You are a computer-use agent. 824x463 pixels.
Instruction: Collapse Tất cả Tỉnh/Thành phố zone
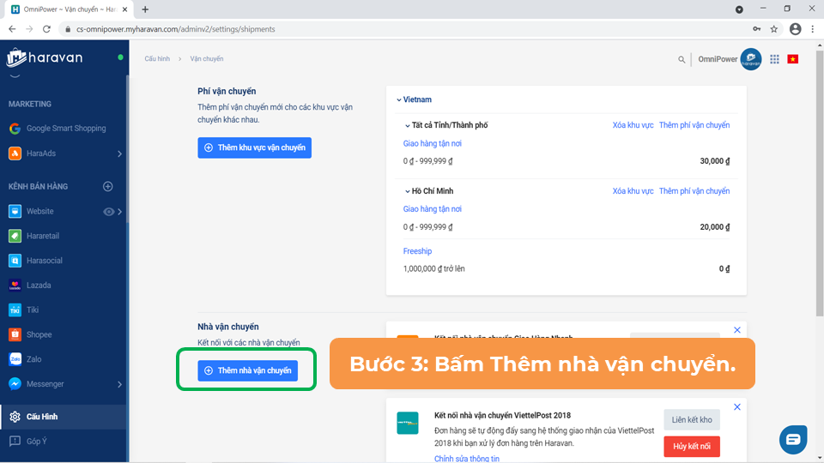(x=407, y=125)
